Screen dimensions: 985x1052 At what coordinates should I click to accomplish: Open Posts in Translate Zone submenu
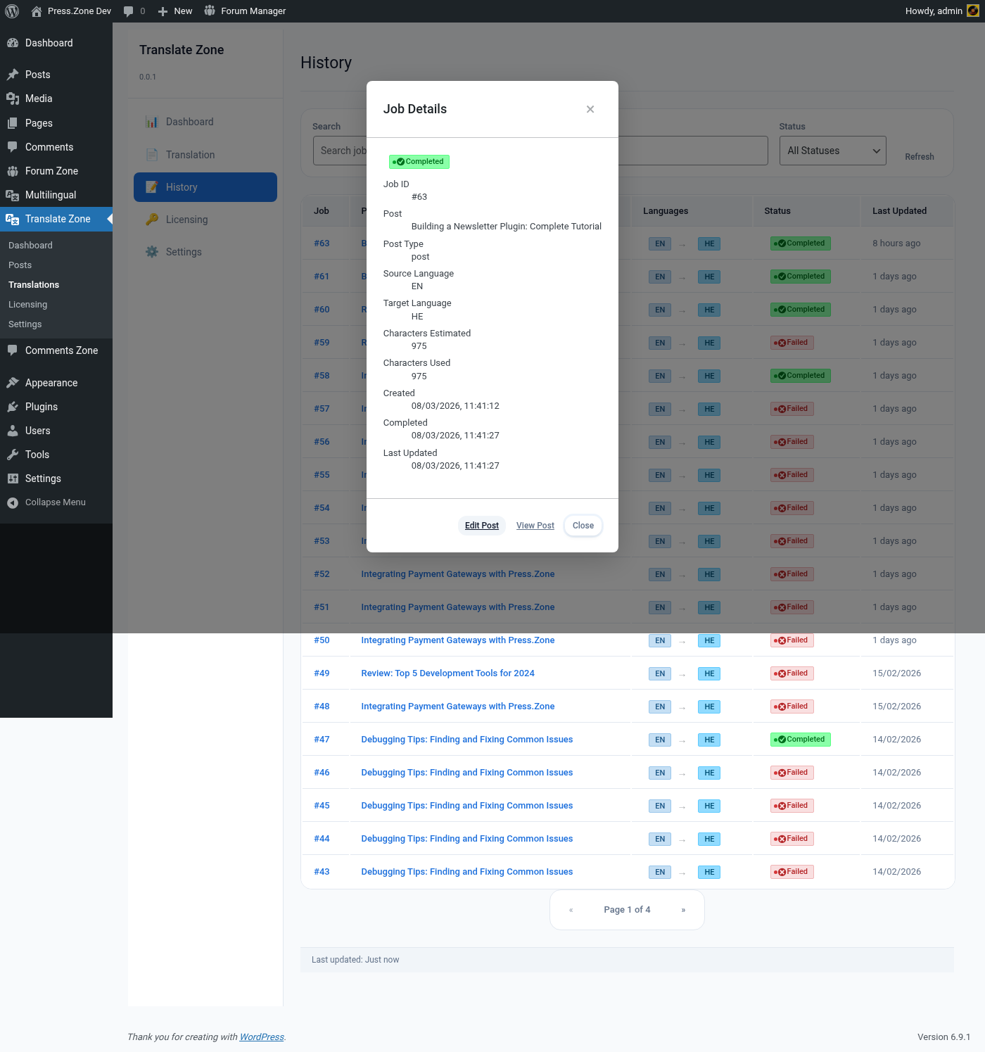(20, 265)
